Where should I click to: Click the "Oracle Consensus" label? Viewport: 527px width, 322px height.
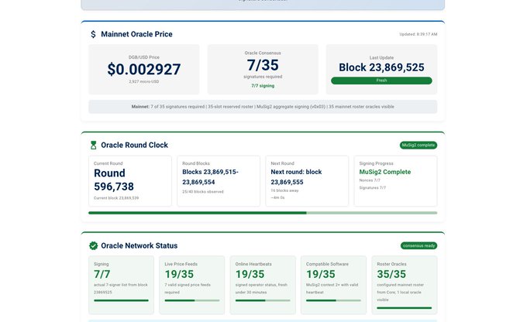(263, 53)
